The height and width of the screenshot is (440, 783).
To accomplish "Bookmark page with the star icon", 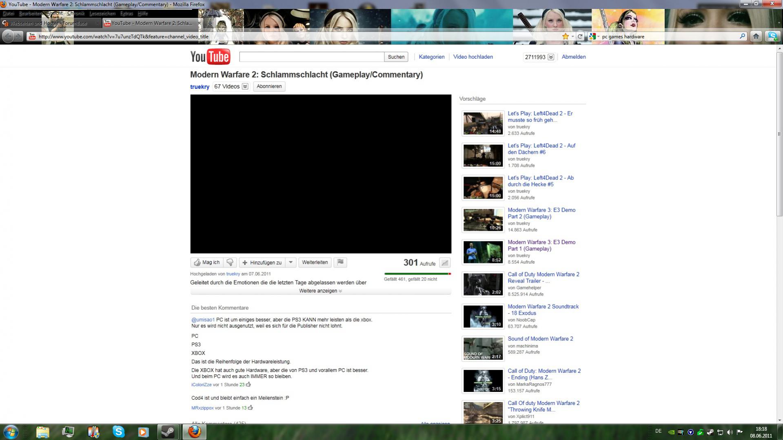I will [x=566, y=36].
